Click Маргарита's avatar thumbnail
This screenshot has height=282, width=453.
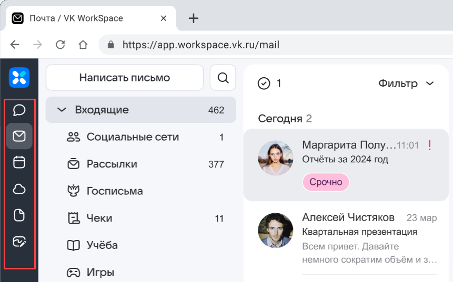276,158
